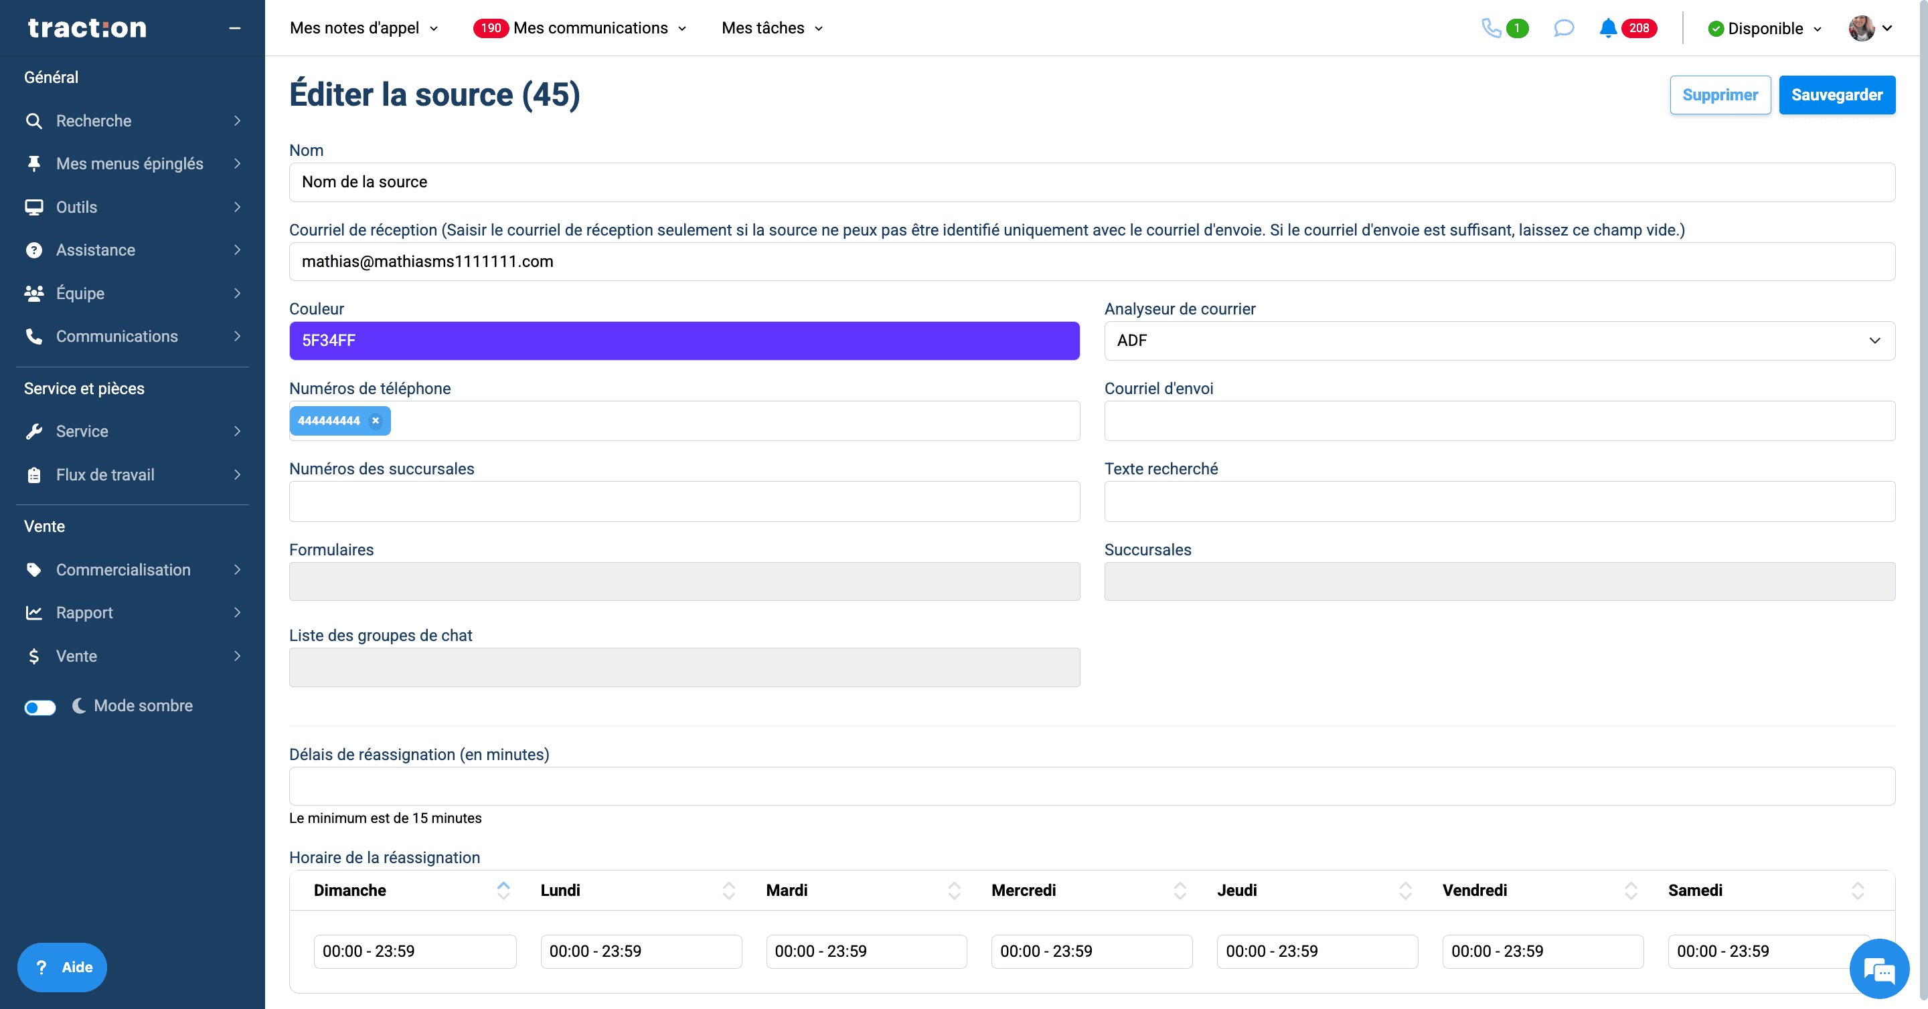Click the Formulaires field
This screenshot has width=1928, height=1009.
point(684,581)
